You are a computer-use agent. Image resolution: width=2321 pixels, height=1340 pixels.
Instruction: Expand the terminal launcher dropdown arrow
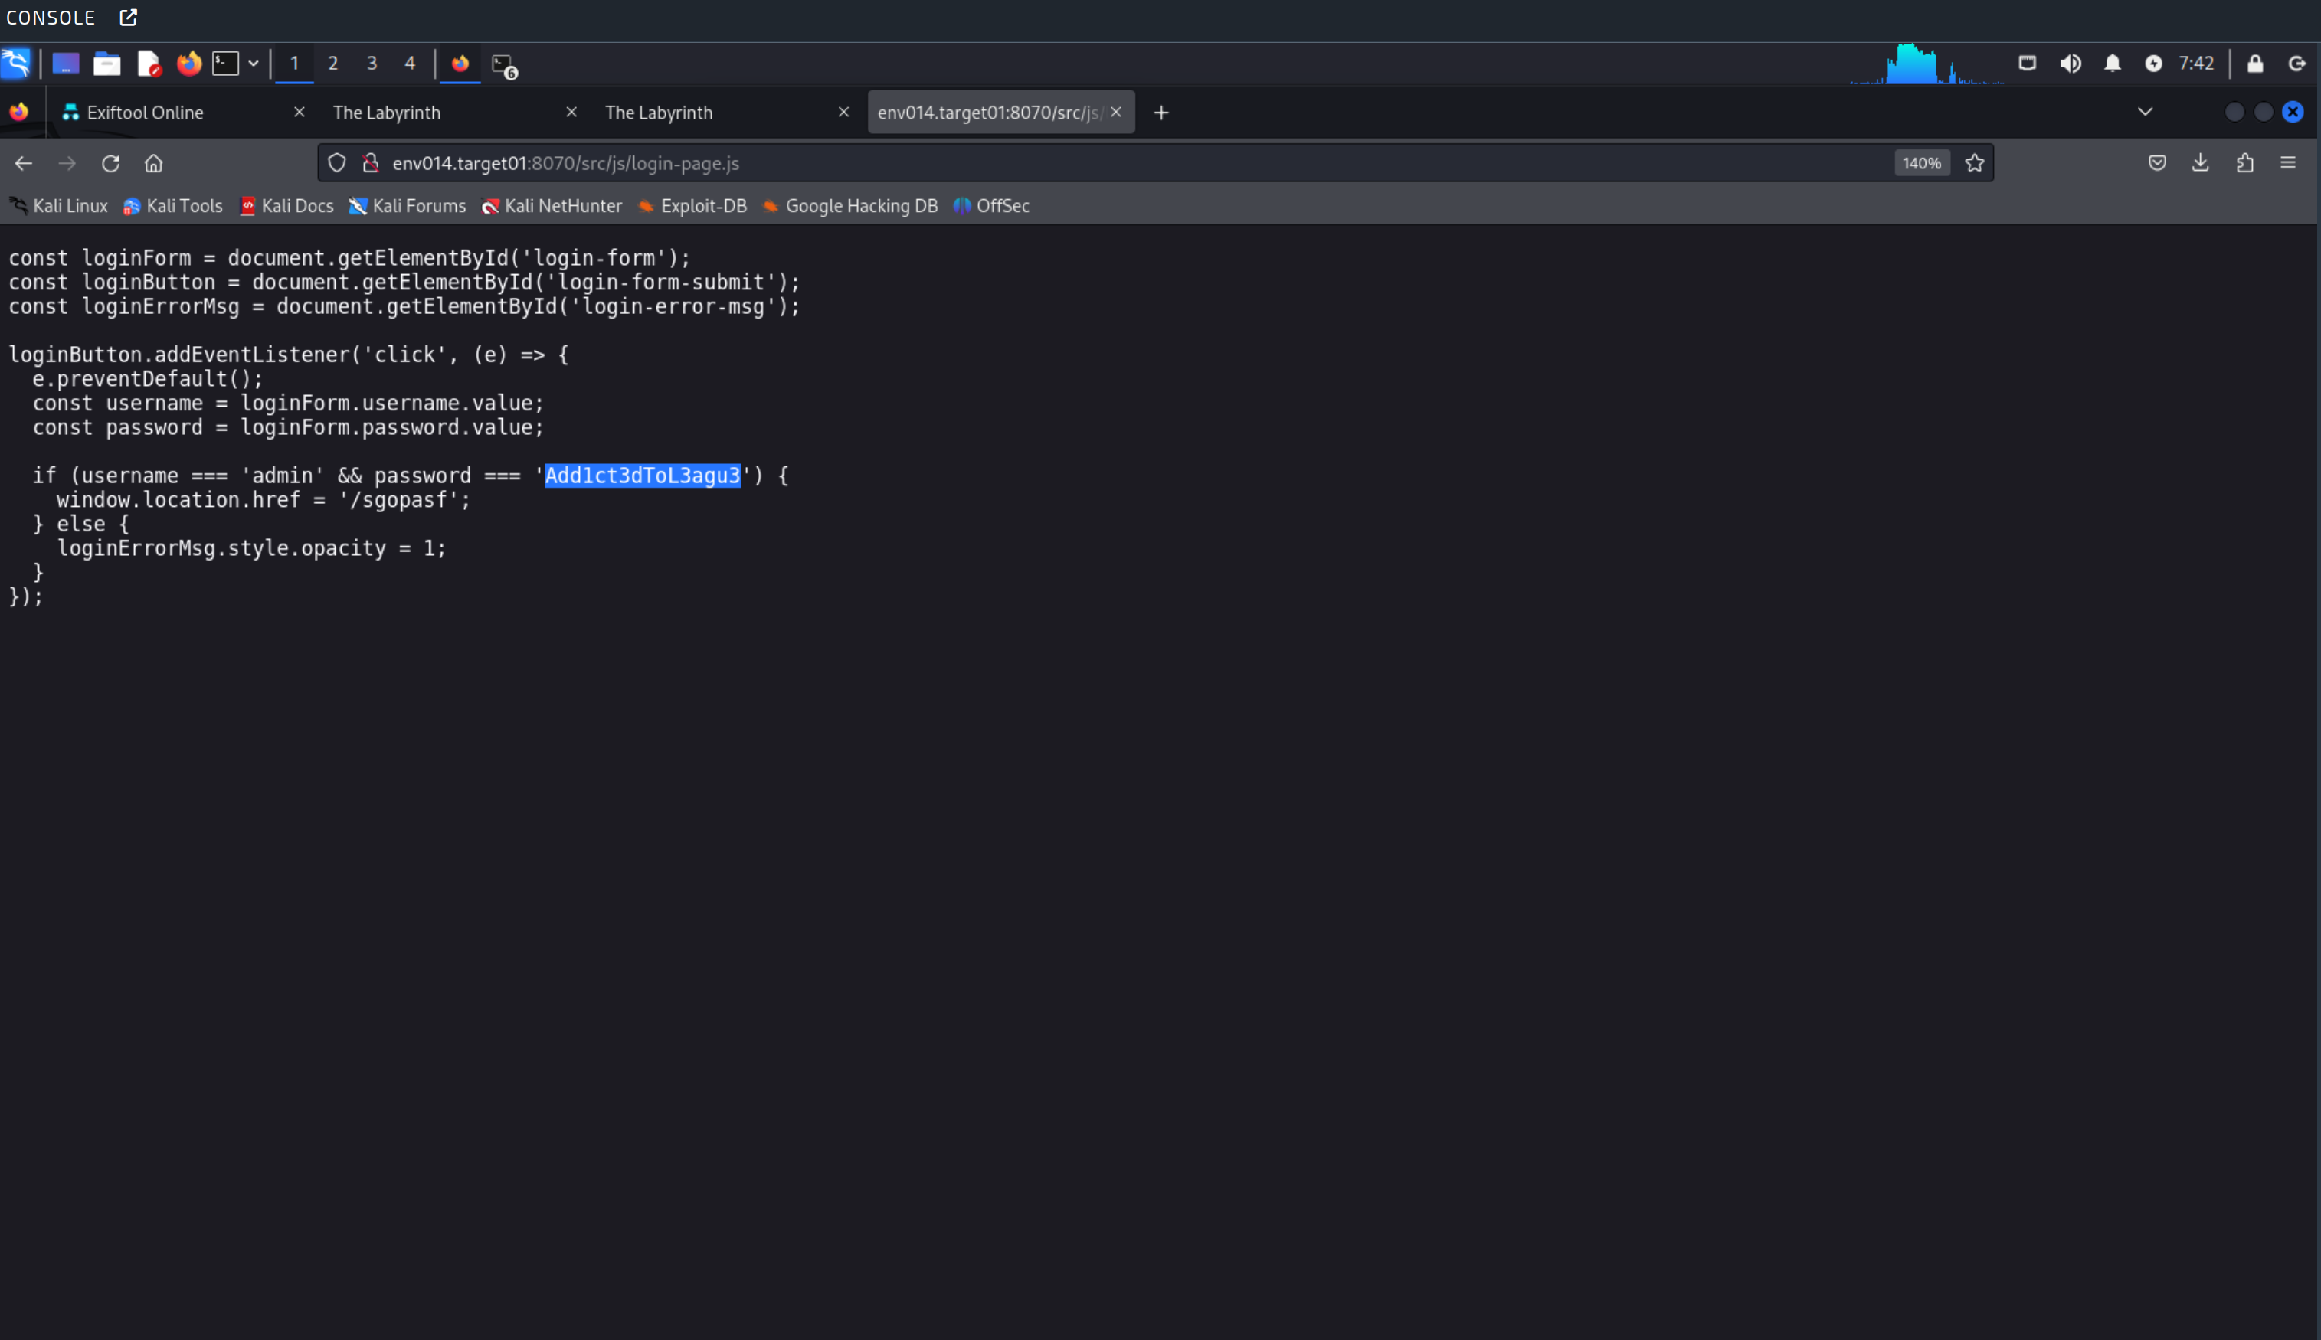pyautogui.click(x=254, y=64)
